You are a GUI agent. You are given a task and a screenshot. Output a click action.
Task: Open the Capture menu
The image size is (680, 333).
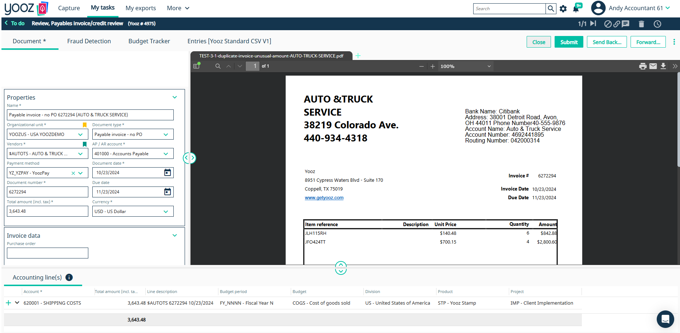point(69,8)
